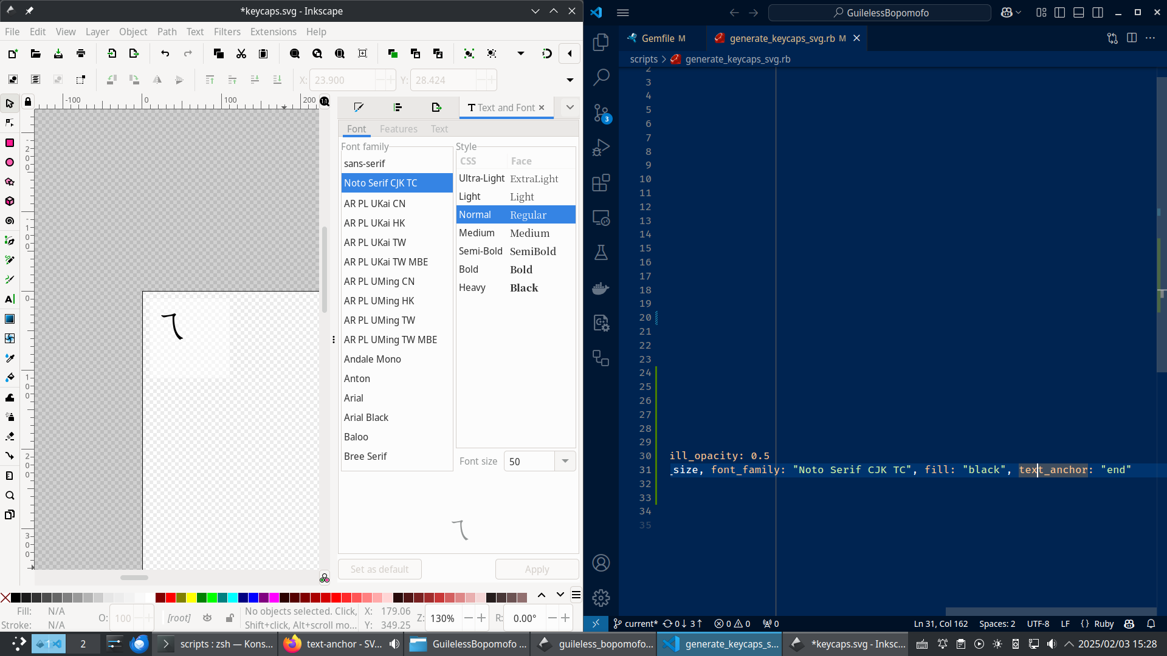
Task: Switch to the Features tab
Action: (x=398, y=129)
